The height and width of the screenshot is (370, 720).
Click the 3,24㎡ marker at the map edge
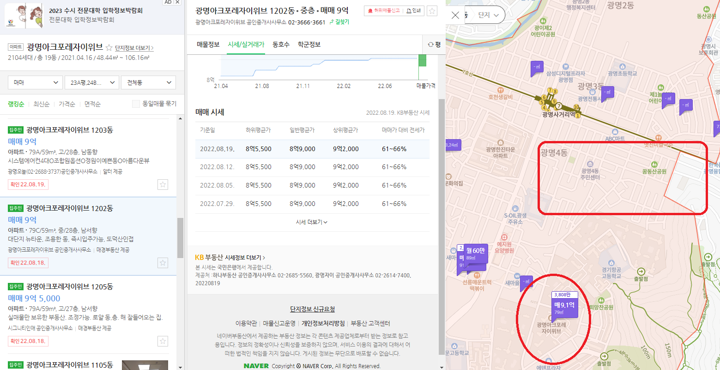tap(454, 146)
